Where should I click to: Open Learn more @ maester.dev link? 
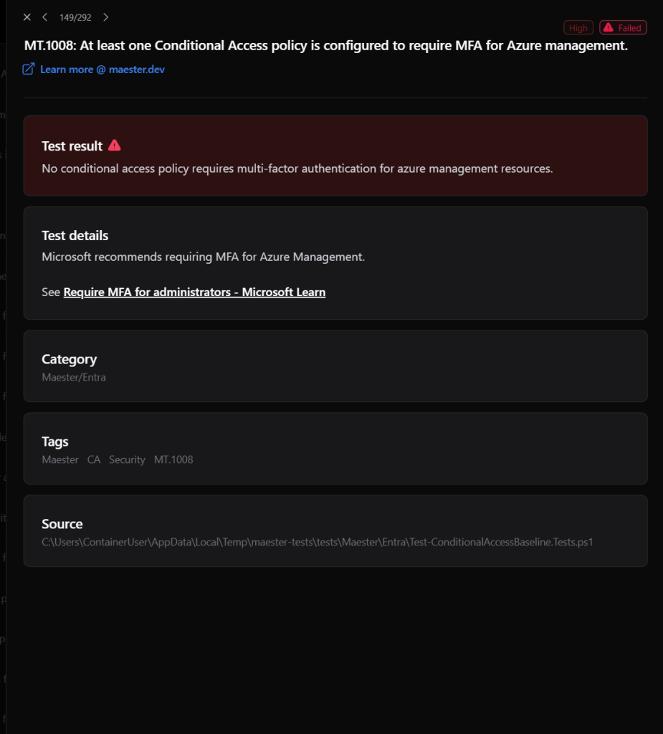[102, 70]
